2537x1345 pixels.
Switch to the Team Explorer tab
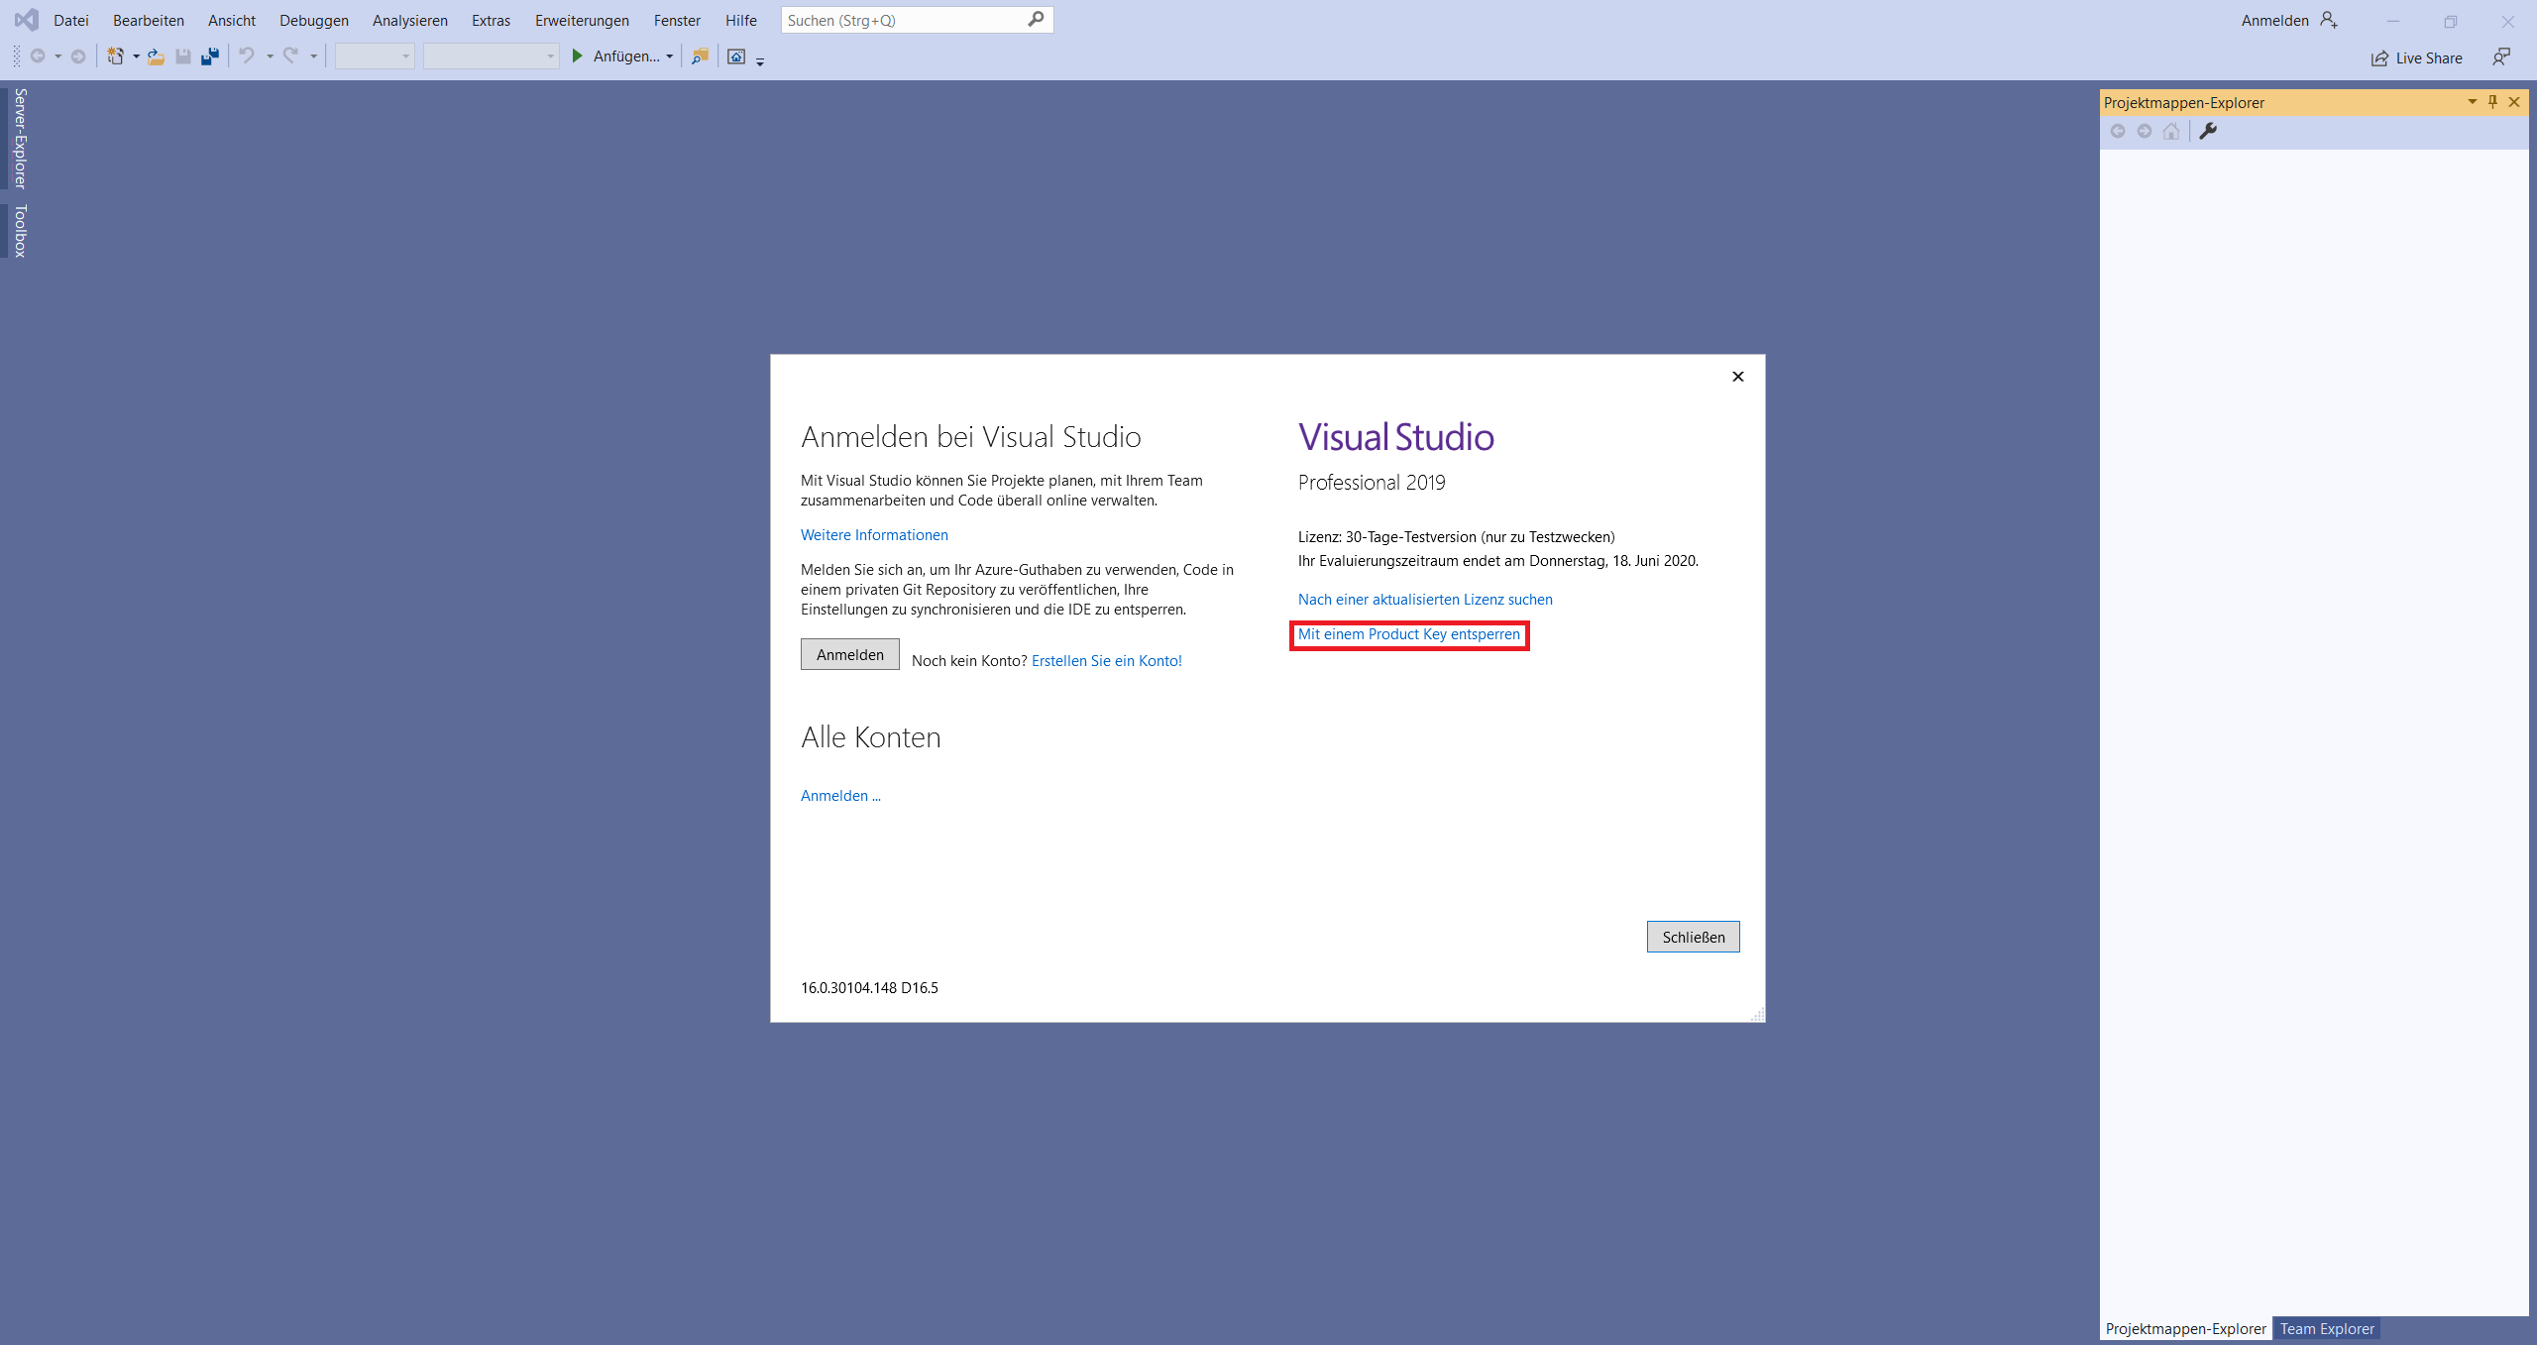coord(2326,1329)
